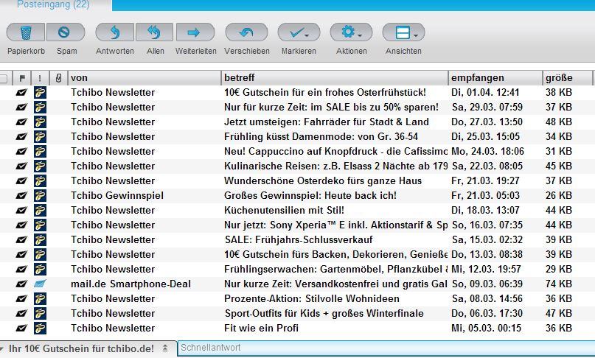Screen dimensions: 595x358
Task: Open mail 'Fit wie ein Profi'
Action: pos(262,328)
